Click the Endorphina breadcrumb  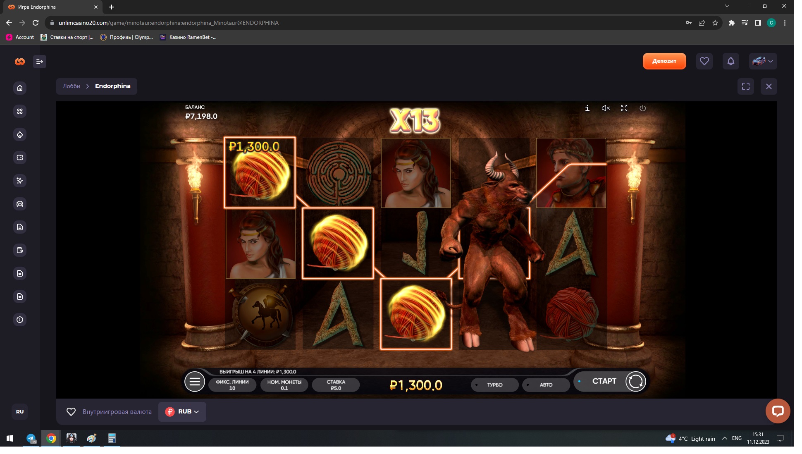113,86
